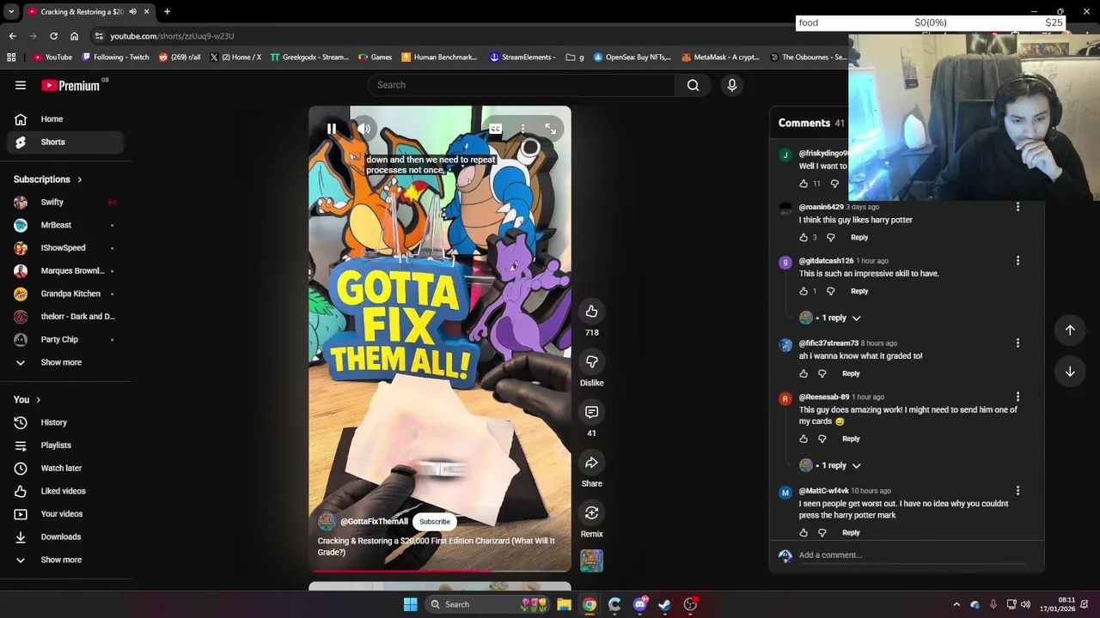The image size is (1100, 618).
Task: Open Following - Twitch bookmark
Action: [x=115, y=58]
